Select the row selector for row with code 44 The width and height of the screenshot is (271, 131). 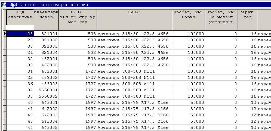[4, 127]
